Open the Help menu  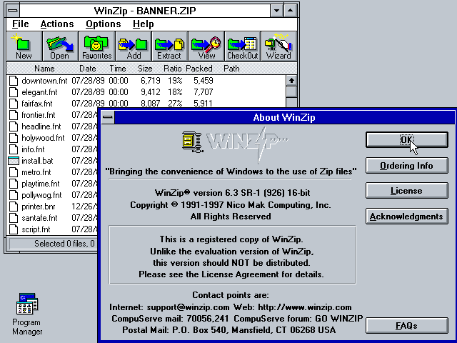[143, 24]
